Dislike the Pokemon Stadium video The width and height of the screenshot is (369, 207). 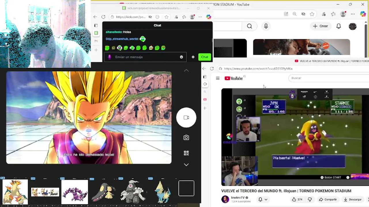310,199
